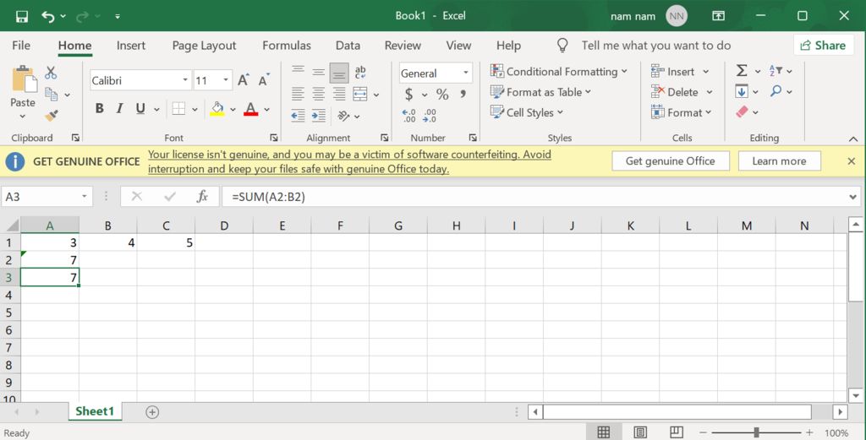
Task: Toggle Underline formatting
Action: (x=140, y=109)
